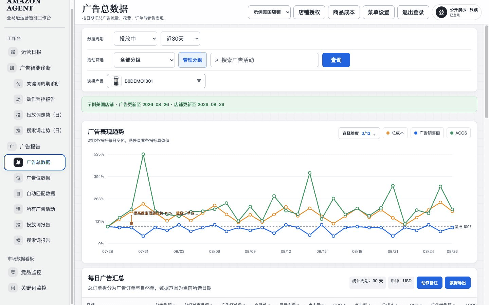Toggle the ACOS legend series
This screenshot has width=489, height=305.
tap(458, 133)
